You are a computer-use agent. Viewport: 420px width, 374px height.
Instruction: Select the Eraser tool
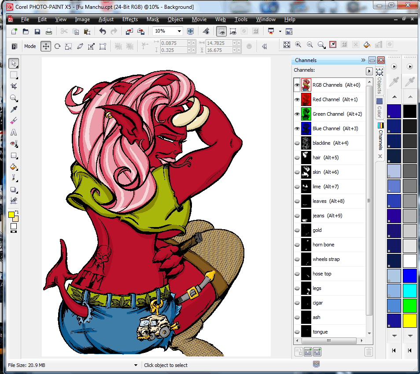(x=14, y=121)
